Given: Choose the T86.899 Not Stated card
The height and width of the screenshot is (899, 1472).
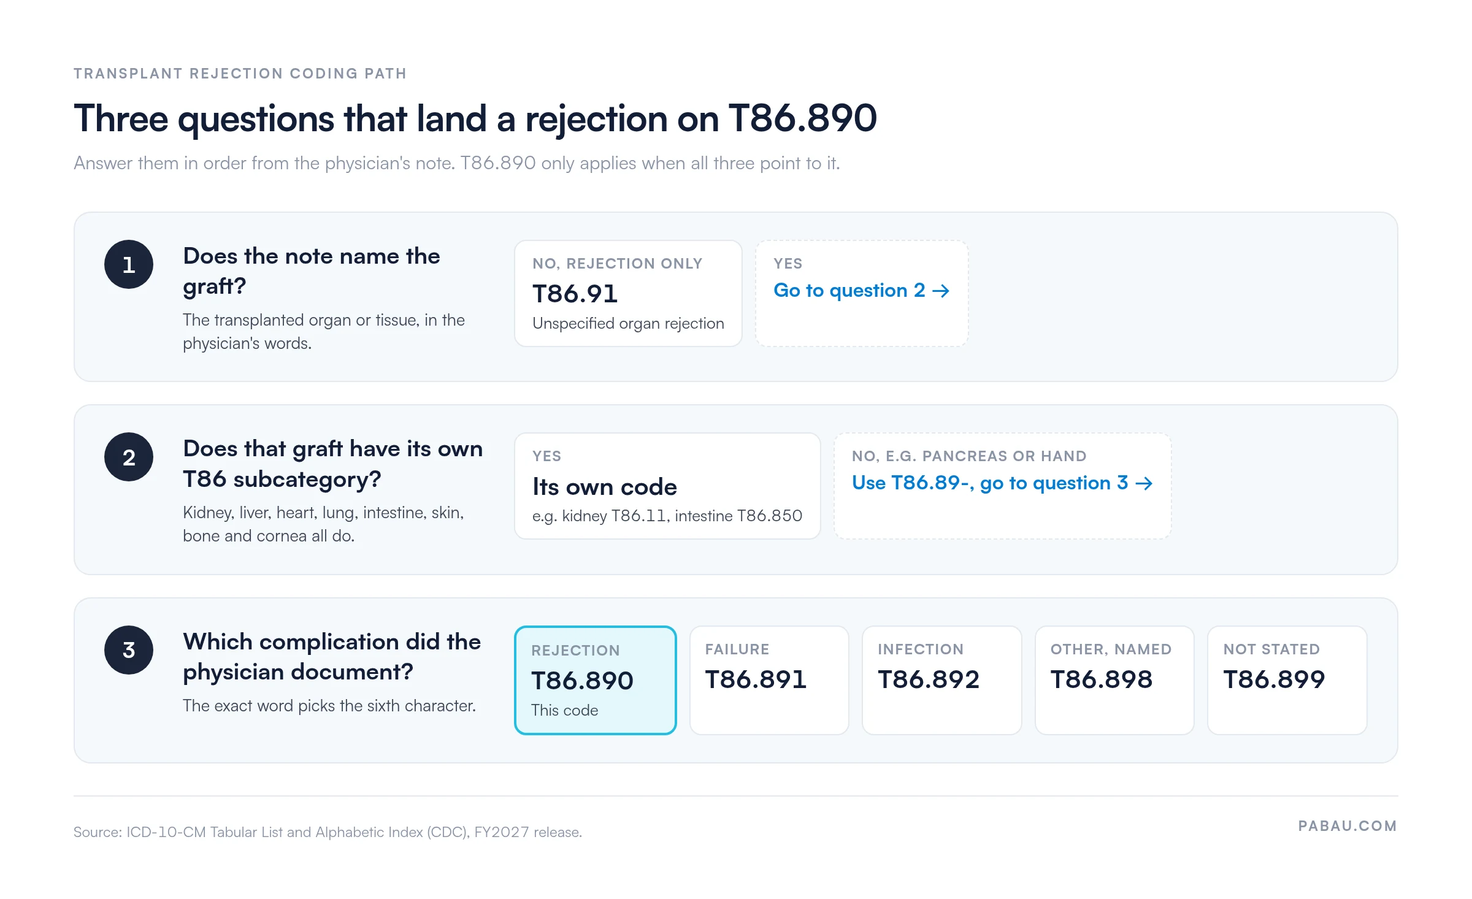Looking at the screenshot, I should [1287, 680].
